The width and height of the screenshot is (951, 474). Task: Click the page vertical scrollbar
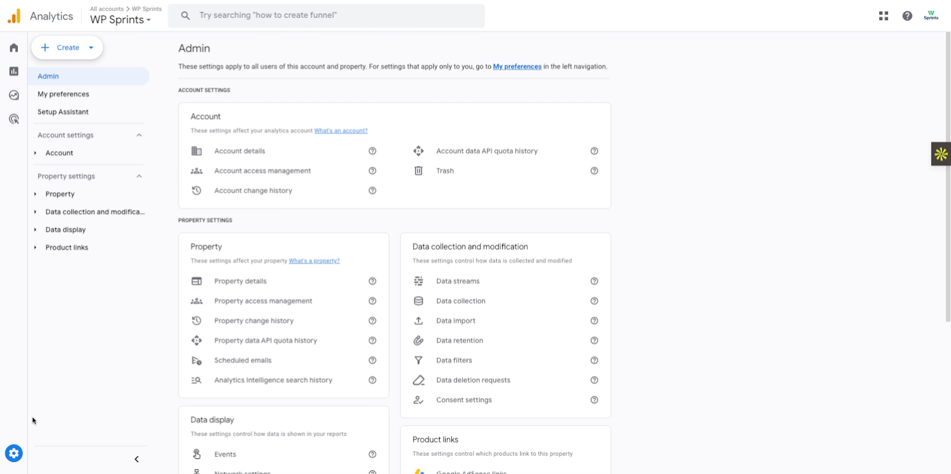(947, 178)
